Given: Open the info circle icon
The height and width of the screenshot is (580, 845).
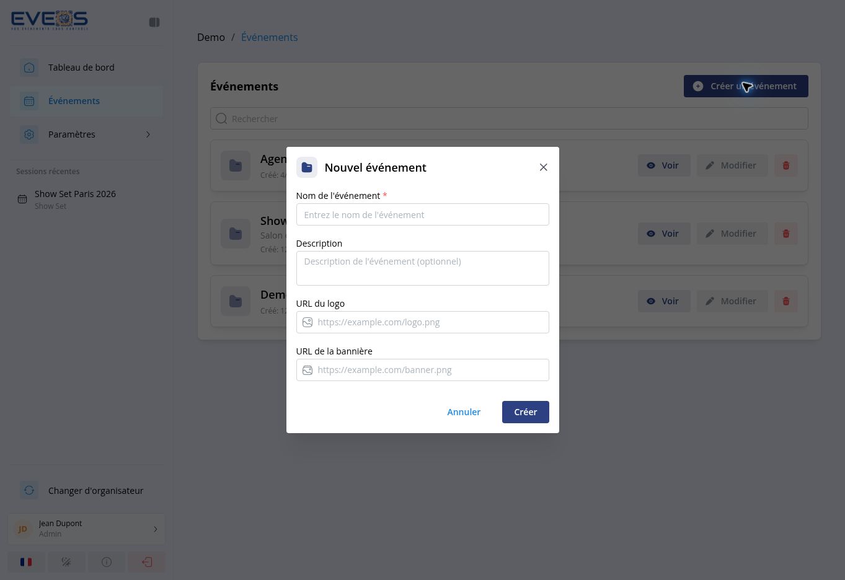Looking at the screenshot, I should [107, 562].
